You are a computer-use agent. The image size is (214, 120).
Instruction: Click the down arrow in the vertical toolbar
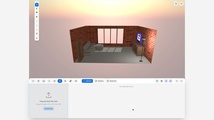[37, 25]
